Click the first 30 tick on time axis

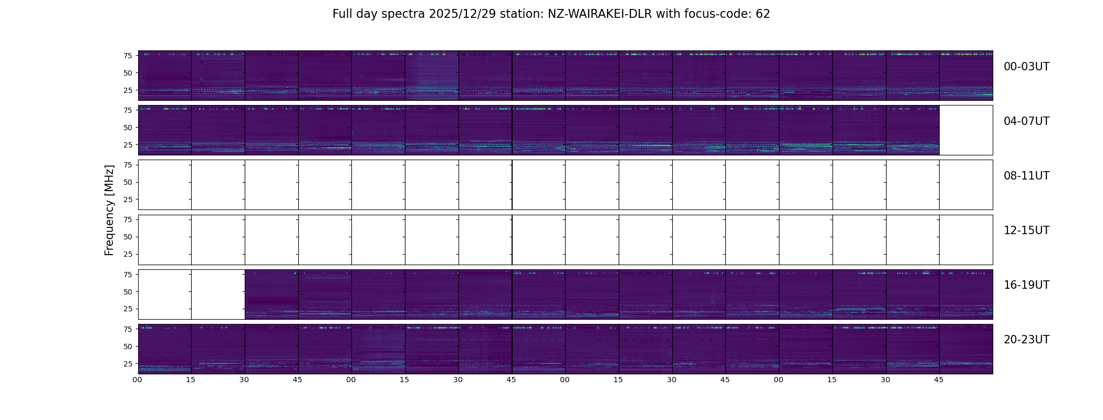(244, 380)
